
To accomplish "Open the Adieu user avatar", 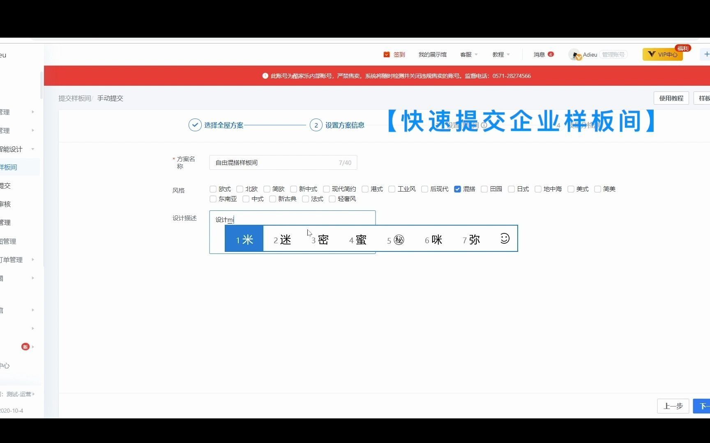I will pos(574,55).
